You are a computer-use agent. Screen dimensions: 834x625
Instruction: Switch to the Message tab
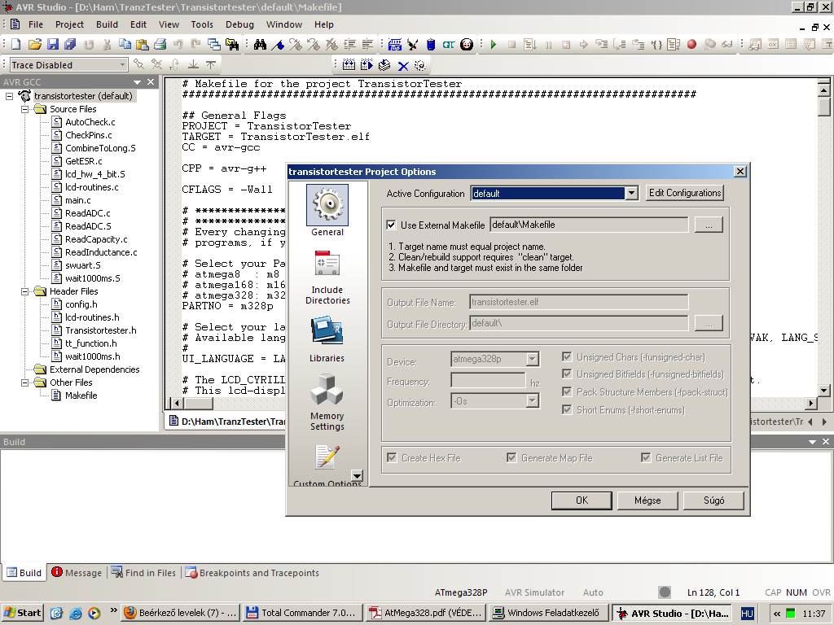(77, 572)
